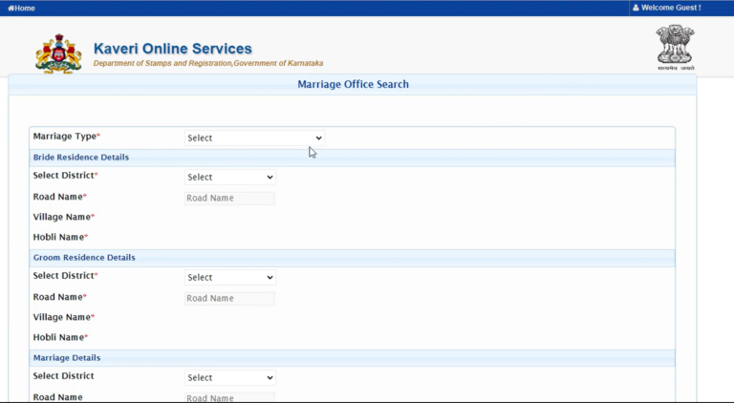Open Select District dropdown under Marriage Details
734x403 pixels.
point(229,377)
